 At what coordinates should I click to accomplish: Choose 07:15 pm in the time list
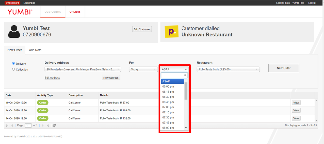pos(173,112)
